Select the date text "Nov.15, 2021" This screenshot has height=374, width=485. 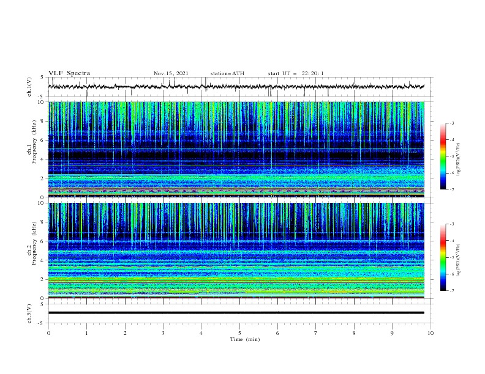coord(171,73)
